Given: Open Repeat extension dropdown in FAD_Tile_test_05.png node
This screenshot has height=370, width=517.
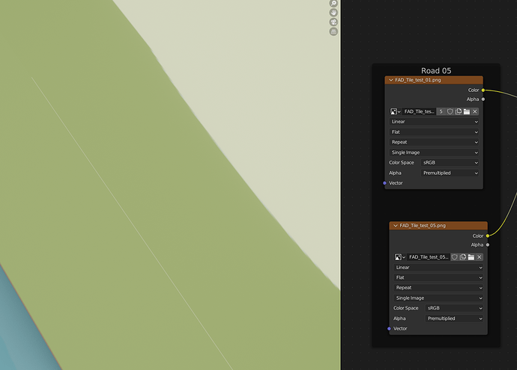Looking at the screenshot, I should (438, 288).
